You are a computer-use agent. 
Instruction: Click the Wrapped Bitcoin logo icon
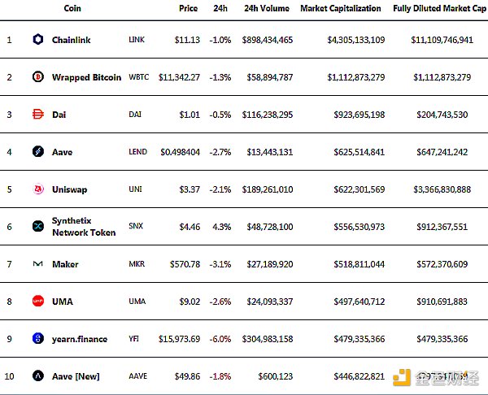[37, 77]
